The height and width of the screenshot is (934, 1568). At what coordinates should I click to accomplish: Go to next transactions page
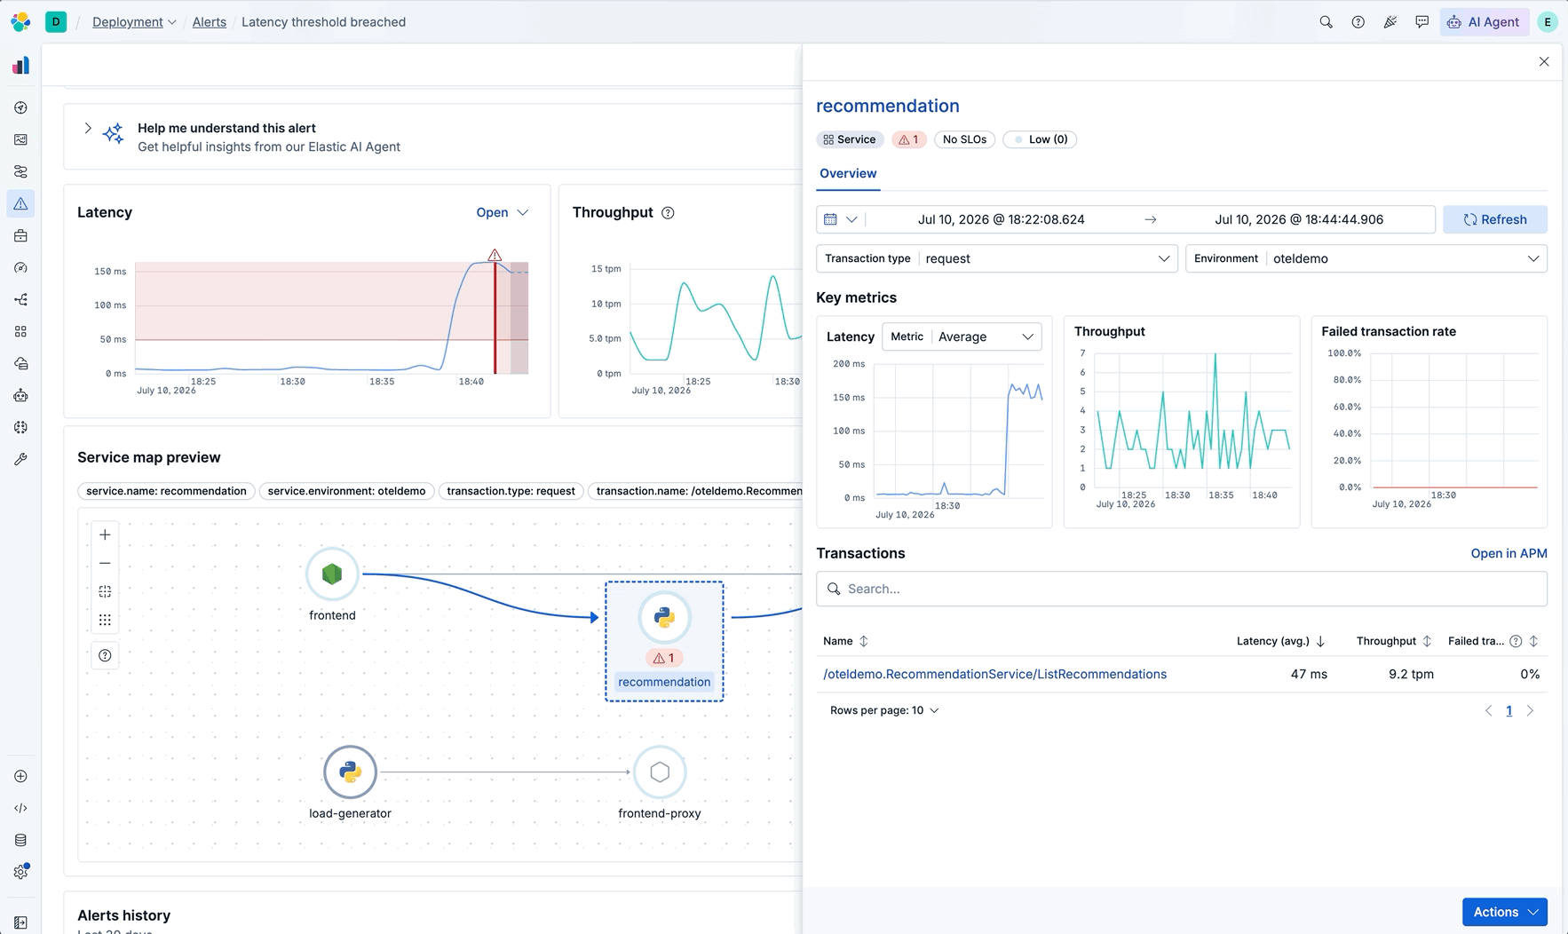pos(1530,710)
